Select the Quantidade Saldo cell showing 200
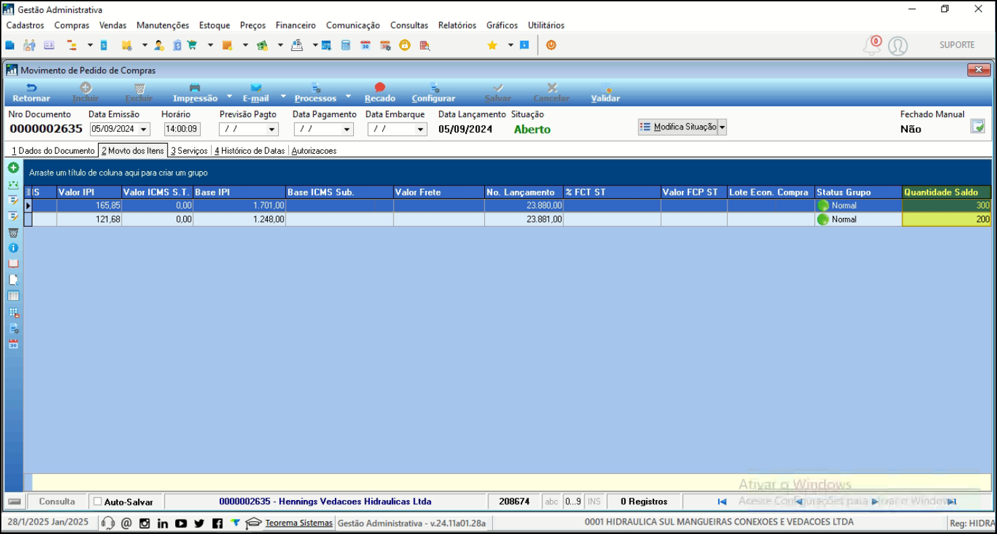Screen dimensions: 997x534 (946, 219)
